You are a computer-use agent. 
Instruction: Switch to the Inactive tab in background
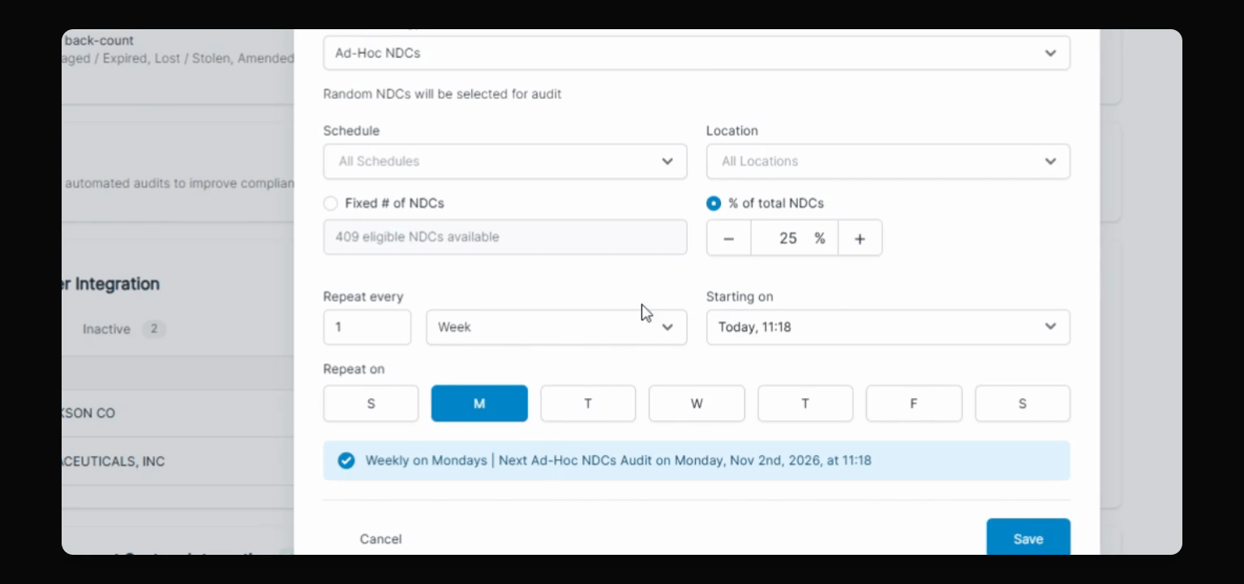coord(106,328)
